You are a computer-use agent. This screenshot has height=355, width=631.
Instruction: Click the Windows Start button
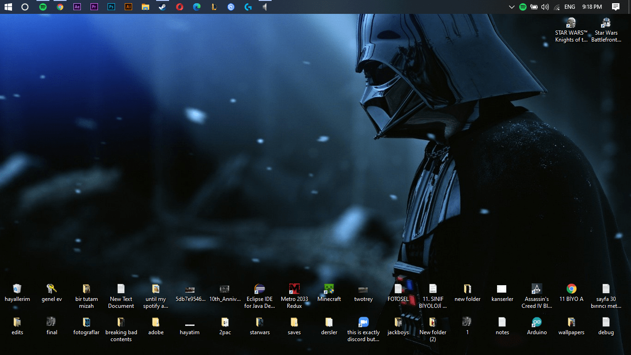(x=8, y=7)
